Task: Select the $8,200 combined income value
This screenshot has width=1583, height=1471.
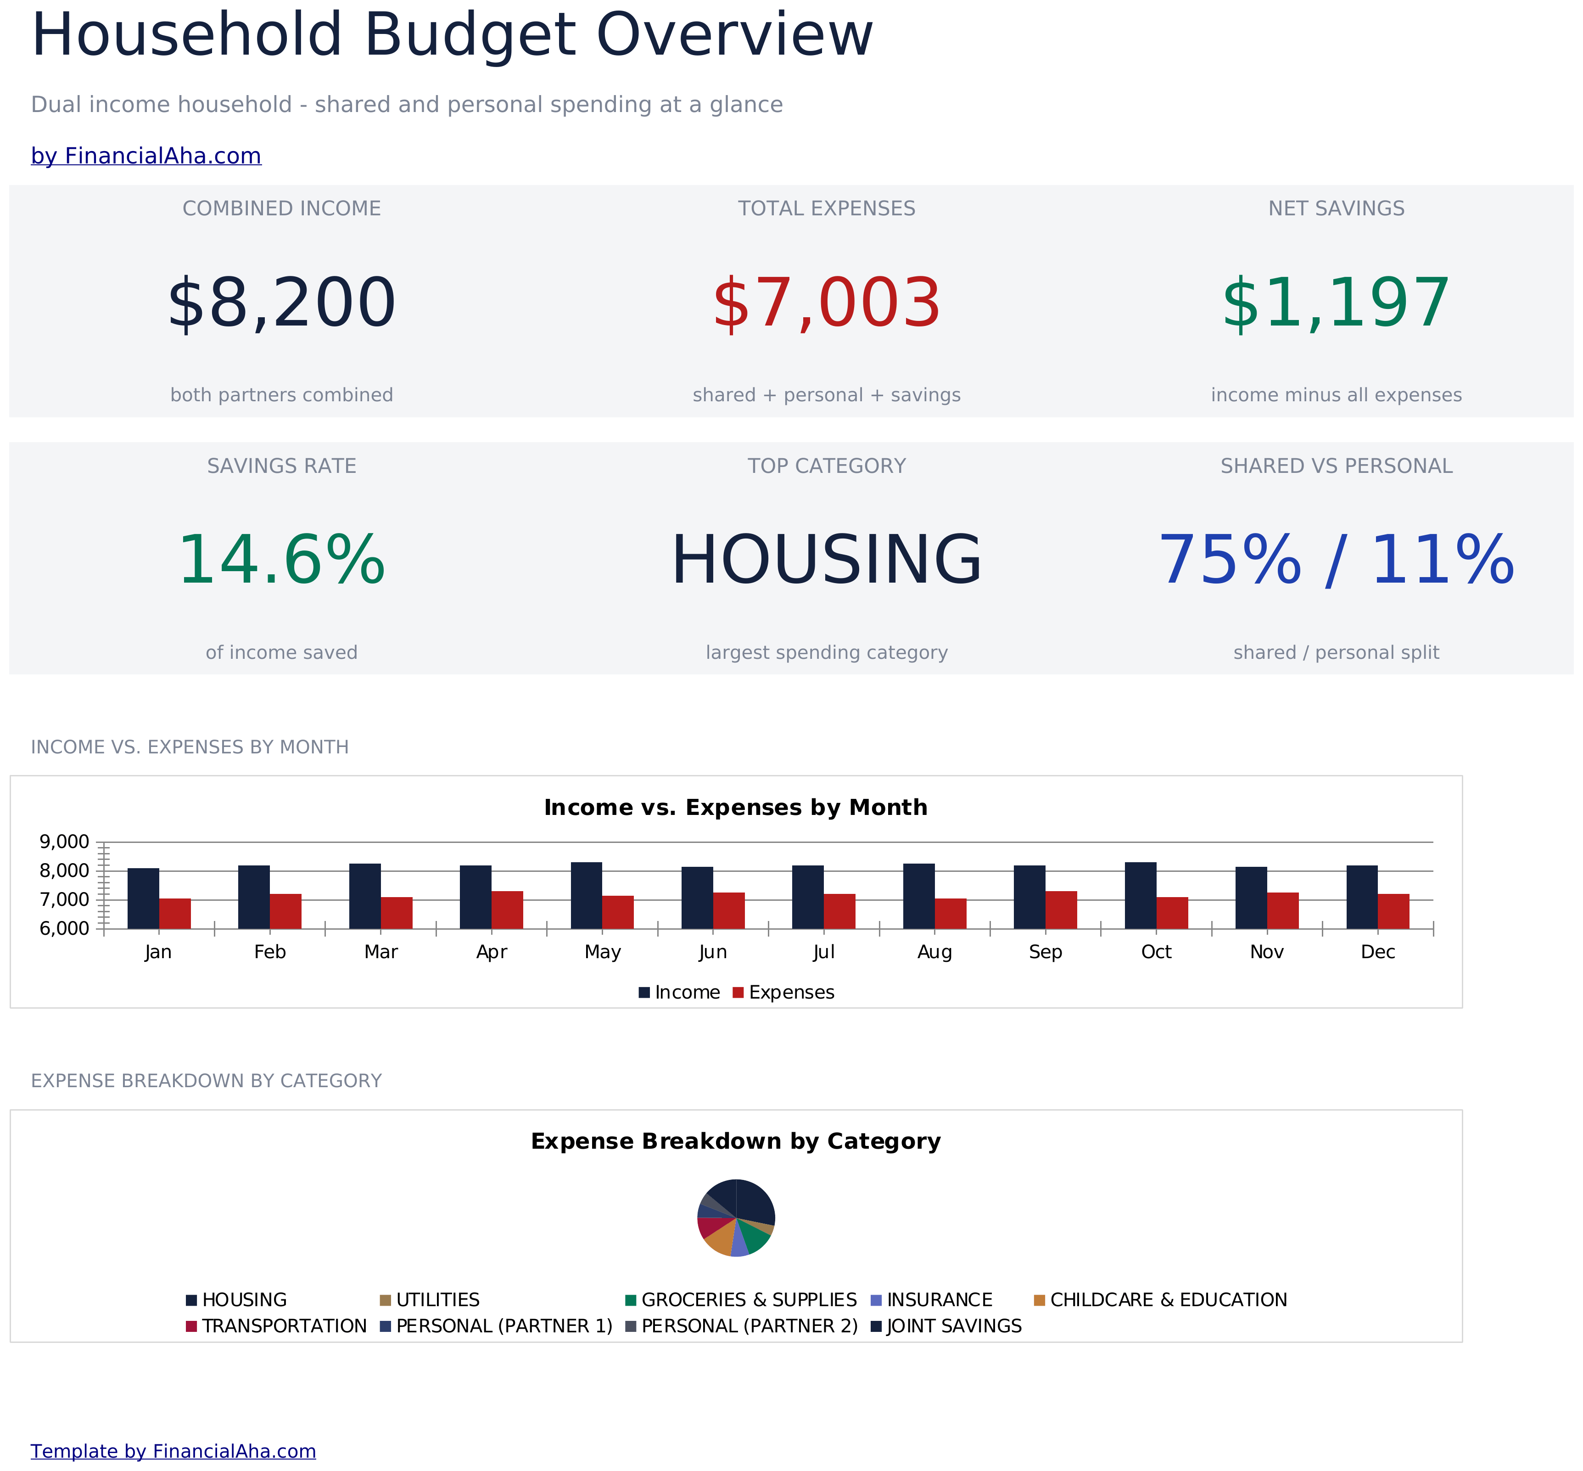Action: pyautogui.click(x=281, y=303)
